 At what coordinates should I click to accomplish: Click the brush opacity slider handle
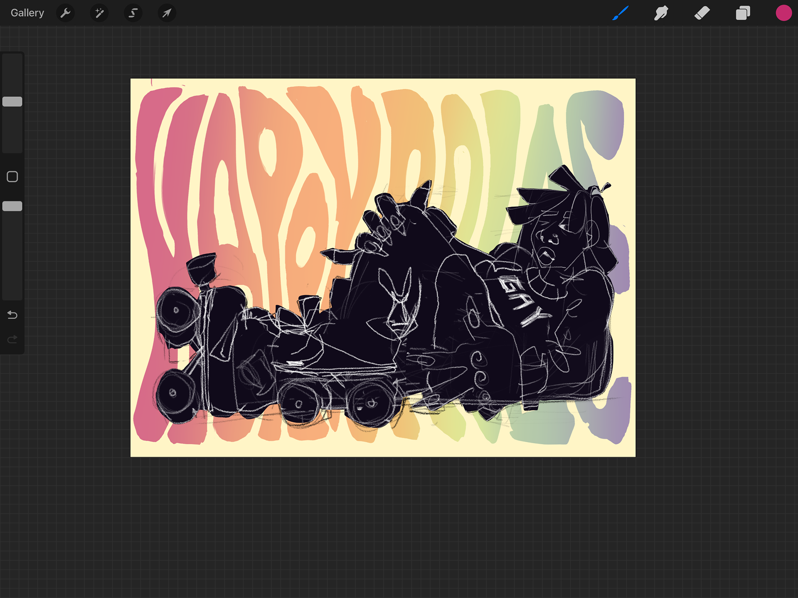coord(12,206)
